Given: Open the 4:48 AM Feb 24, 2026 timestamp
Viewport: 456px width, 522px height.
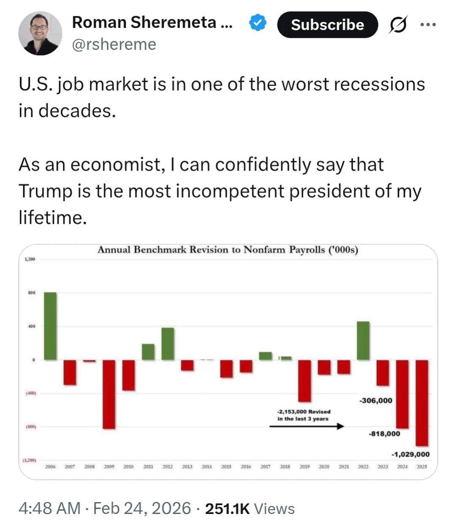Looking at the screenshot, I should coord(105,508).
